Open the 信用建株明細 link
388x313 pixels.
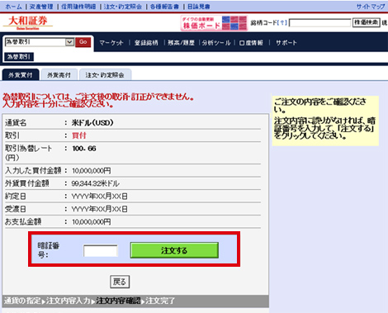pos(78,7)
